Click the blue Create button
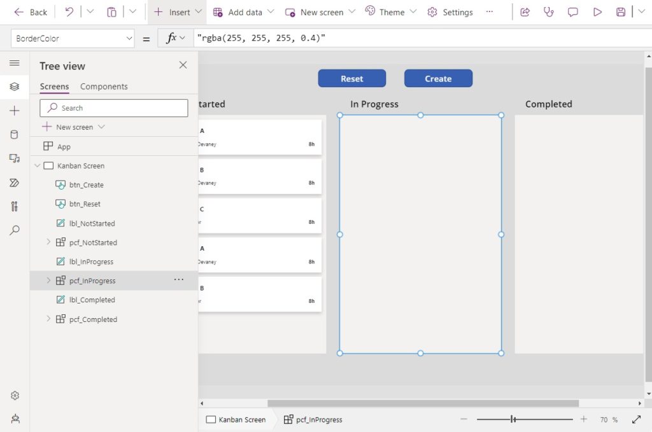This screenshot has height=432, width=652. pos(438,78)
